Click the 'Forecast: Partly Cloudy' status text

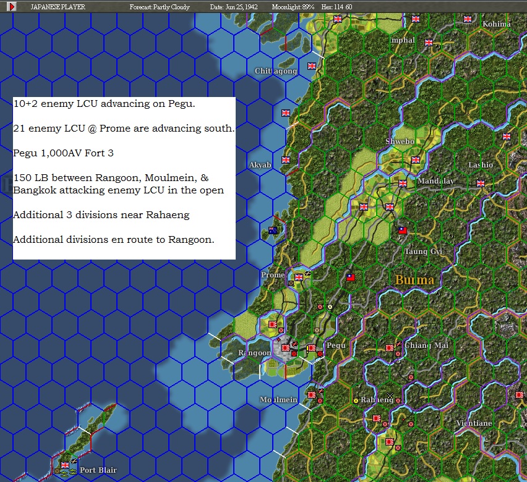pyautogui.click(x=160, y=7)
